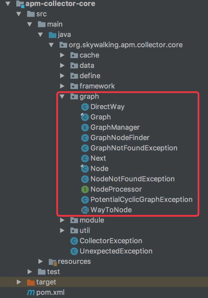
Task: Open the NodeNotFoundException class
Action: pos(132,179)
